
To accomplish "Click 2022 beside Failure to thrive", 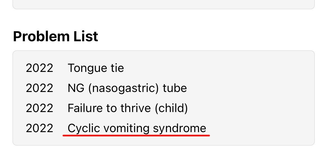I will [39, 108].
